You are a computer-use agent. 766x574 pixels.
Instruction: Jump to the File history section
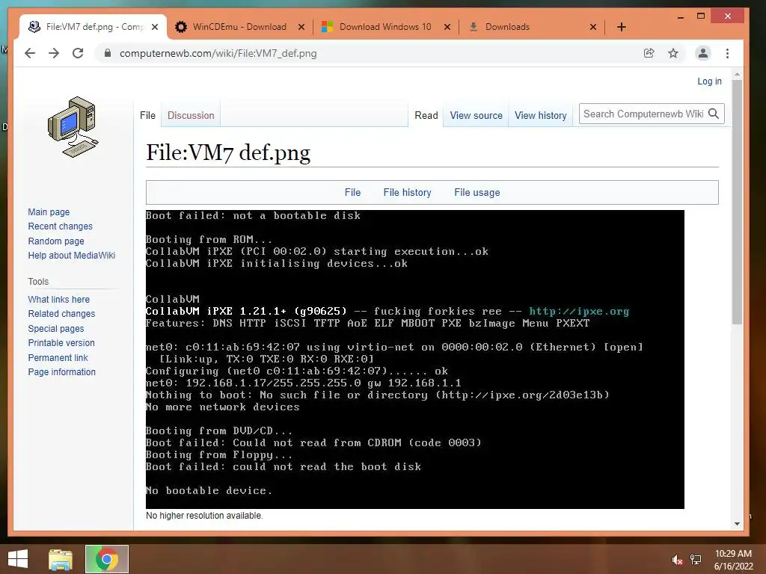click(408, 192)
